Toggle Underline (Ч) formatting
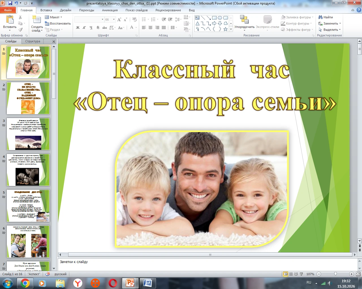Viewport: 362px width, 289px height. click(x=91, y=27)
